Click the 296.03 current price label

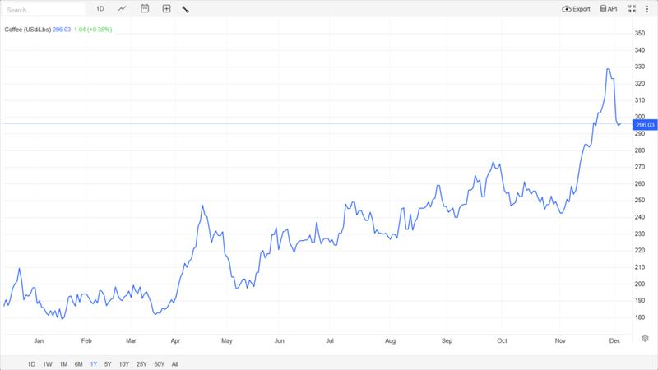click(x=644, y=125)
